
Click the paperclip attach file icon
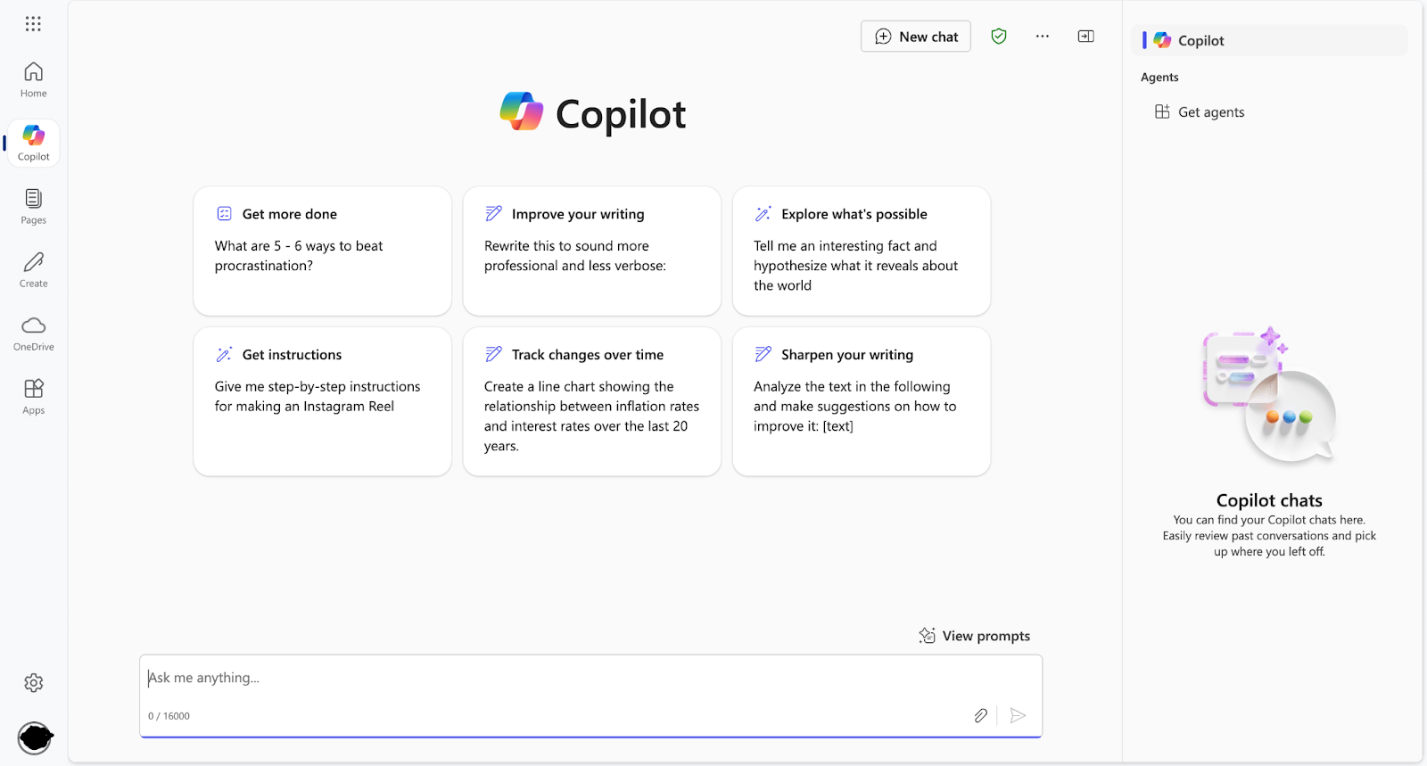(980, 715)
